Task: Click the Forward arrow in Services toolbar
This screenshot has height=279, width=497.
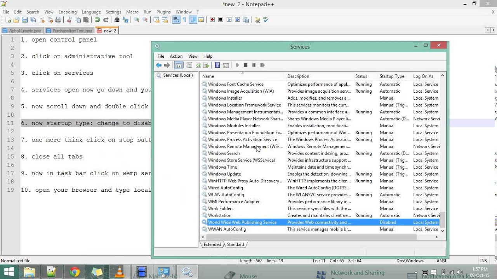Action: (x=167, y=65)
